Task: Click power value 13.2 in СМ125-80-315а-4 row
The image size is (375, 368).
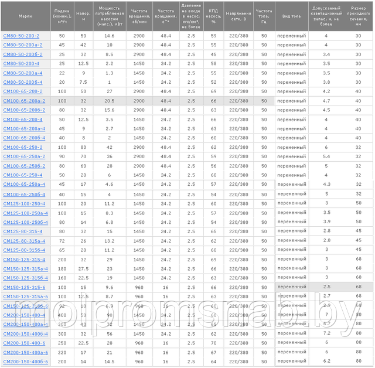Action: (110, 241)
